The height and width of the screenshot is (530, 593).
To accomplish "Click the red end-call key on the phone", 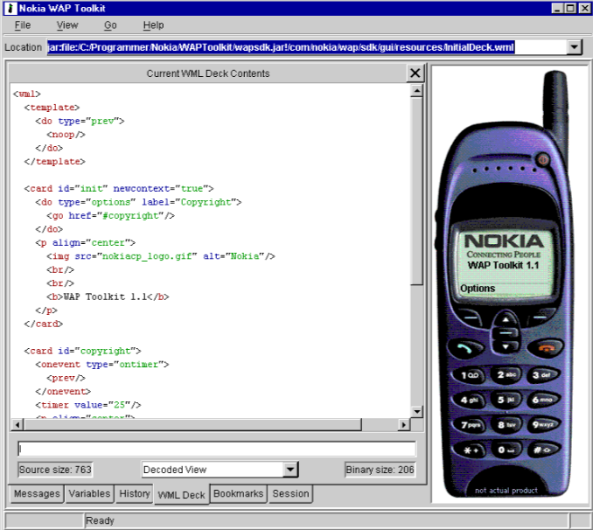I will [546, 348].
